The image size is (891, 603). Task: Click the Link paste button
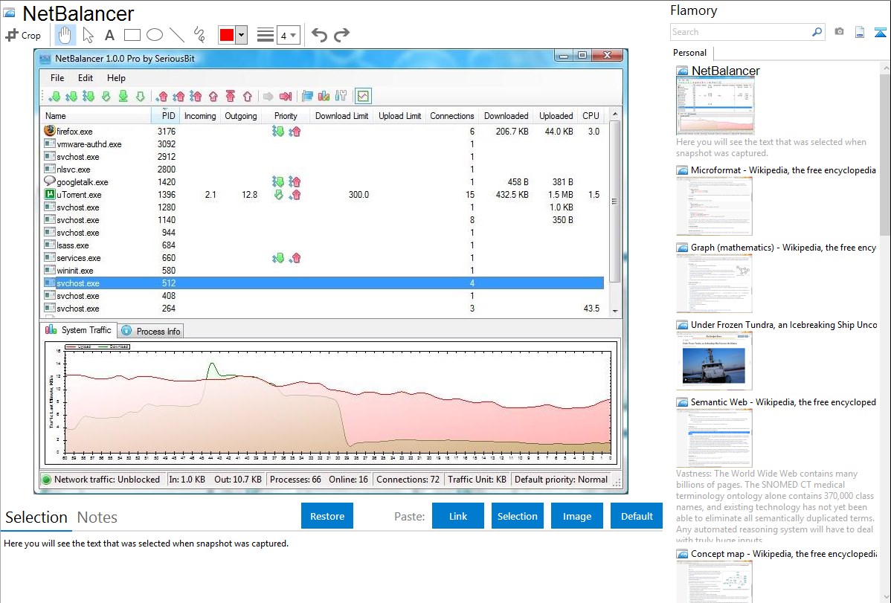[x=457, y=516]
